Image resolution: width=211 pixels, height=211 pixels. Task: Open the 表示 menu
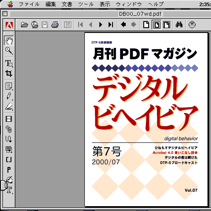[x=105, y=4]
